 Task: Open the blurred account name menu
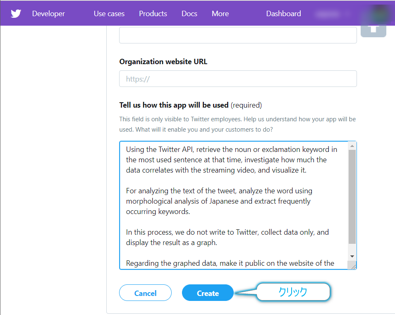(332, 14)
